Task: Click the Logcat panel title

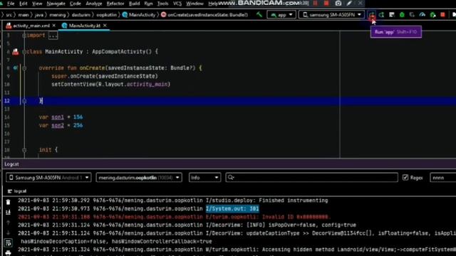Action: tap(11, 164)
